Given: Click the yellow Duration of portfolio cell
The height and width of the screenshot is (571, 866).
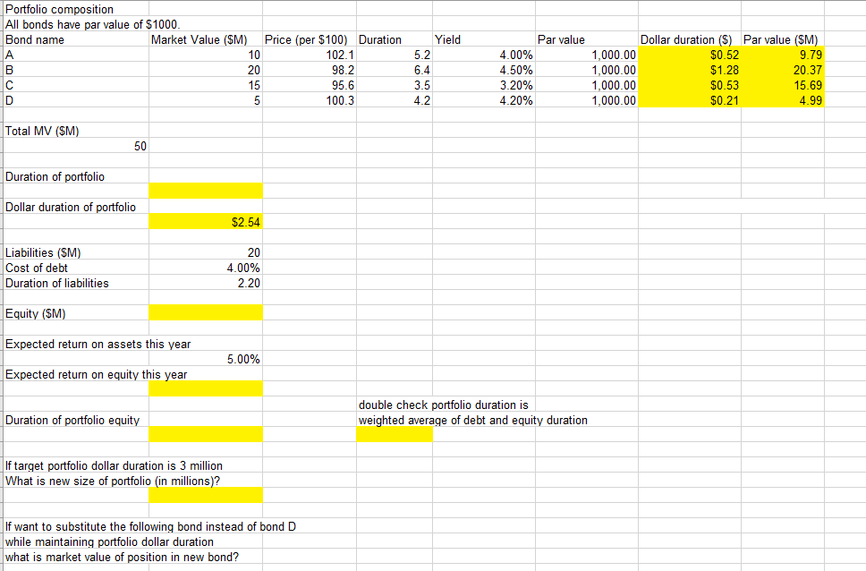Looking at the screenshot, I should 206,190.
